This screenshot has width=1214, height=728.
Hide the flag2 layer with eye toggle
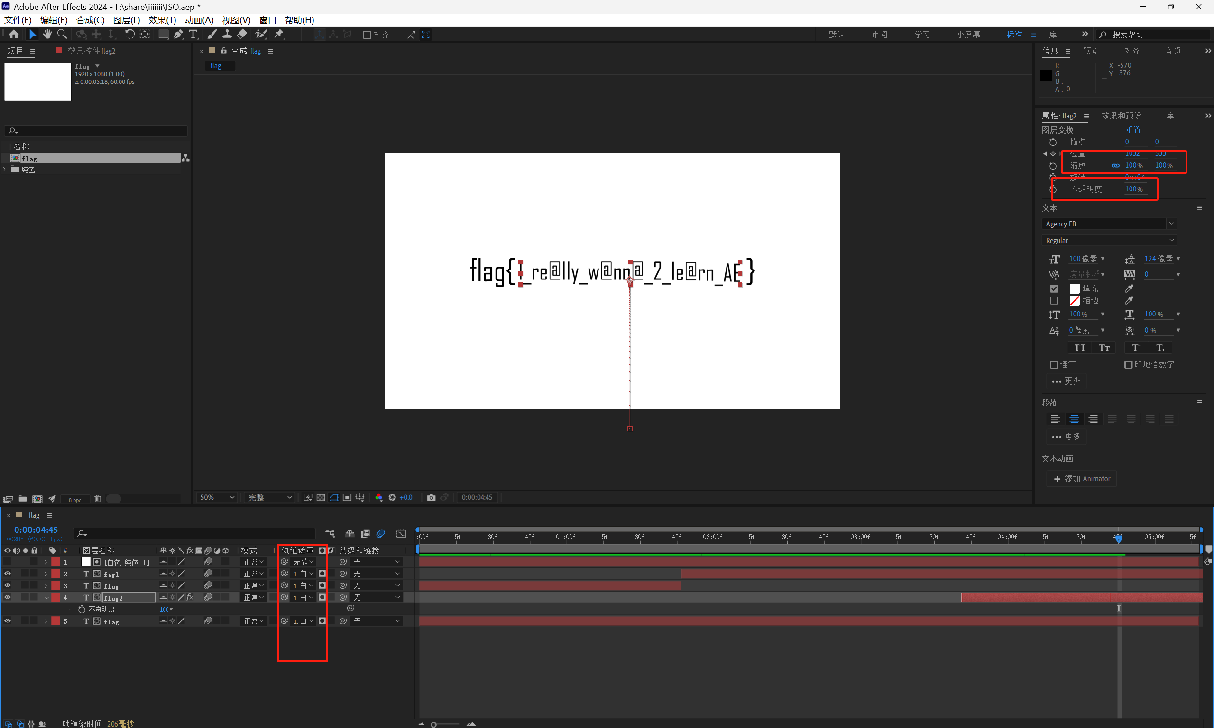(x=8, y=597)
